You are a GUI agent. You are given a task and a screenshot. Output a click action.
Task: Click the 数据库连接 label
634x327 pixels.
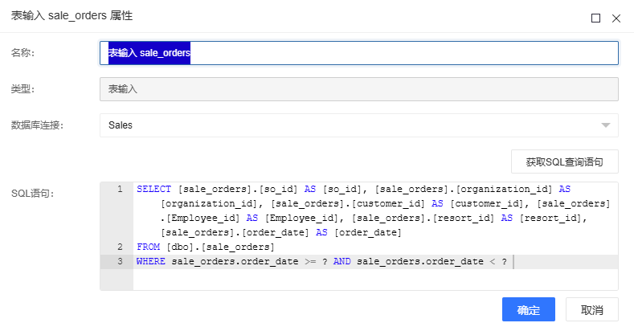click(37, 125)
